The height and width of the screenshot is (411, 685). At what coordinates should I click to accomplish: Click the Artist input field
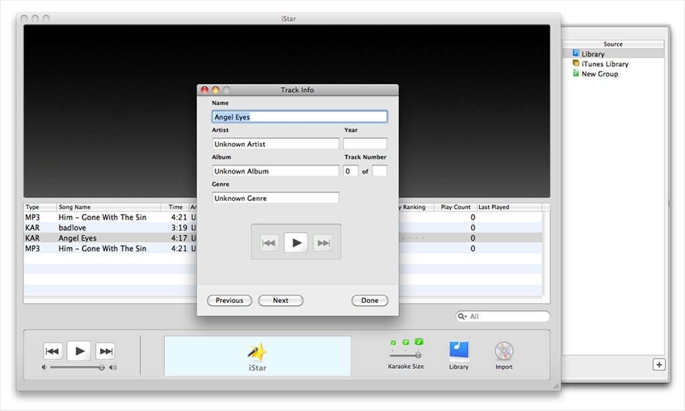tap(275, 144)
